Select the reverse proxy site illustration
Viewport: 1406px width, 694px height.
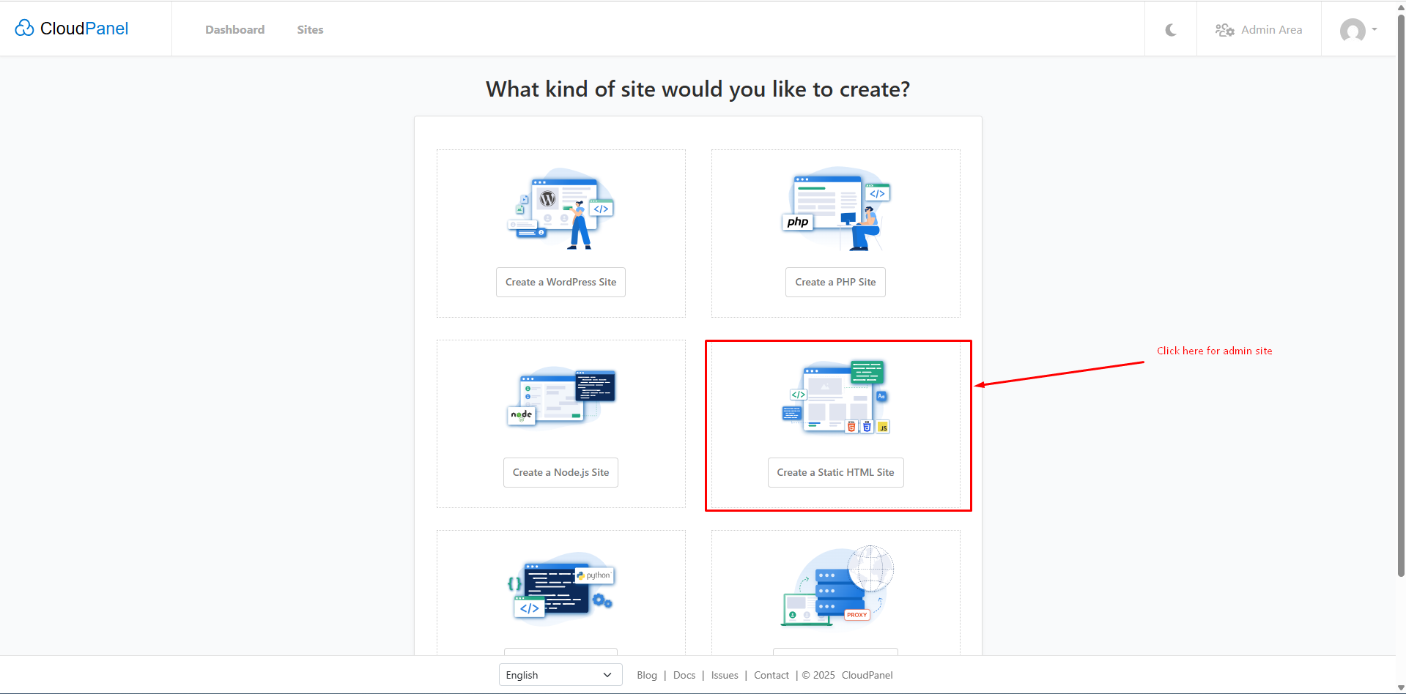pos(837,586)
